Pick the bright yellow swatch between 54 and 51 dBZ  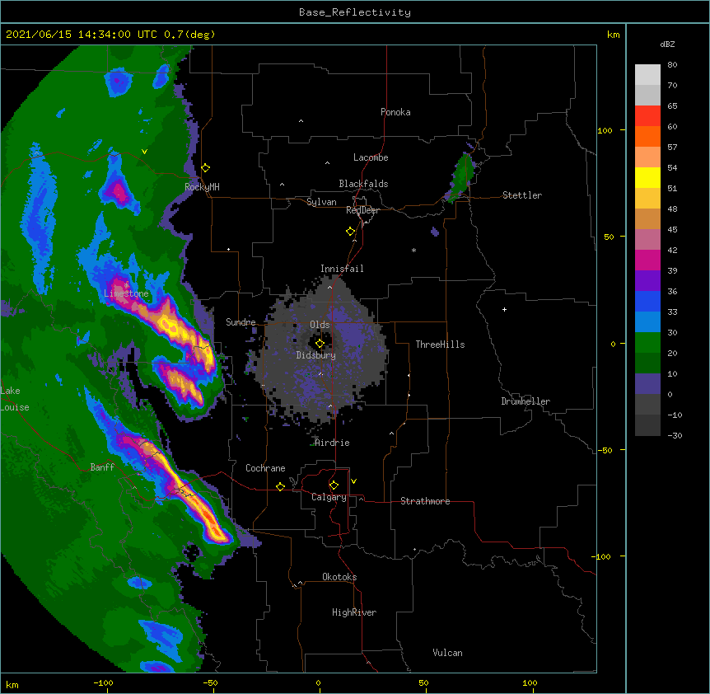(647, 177)
